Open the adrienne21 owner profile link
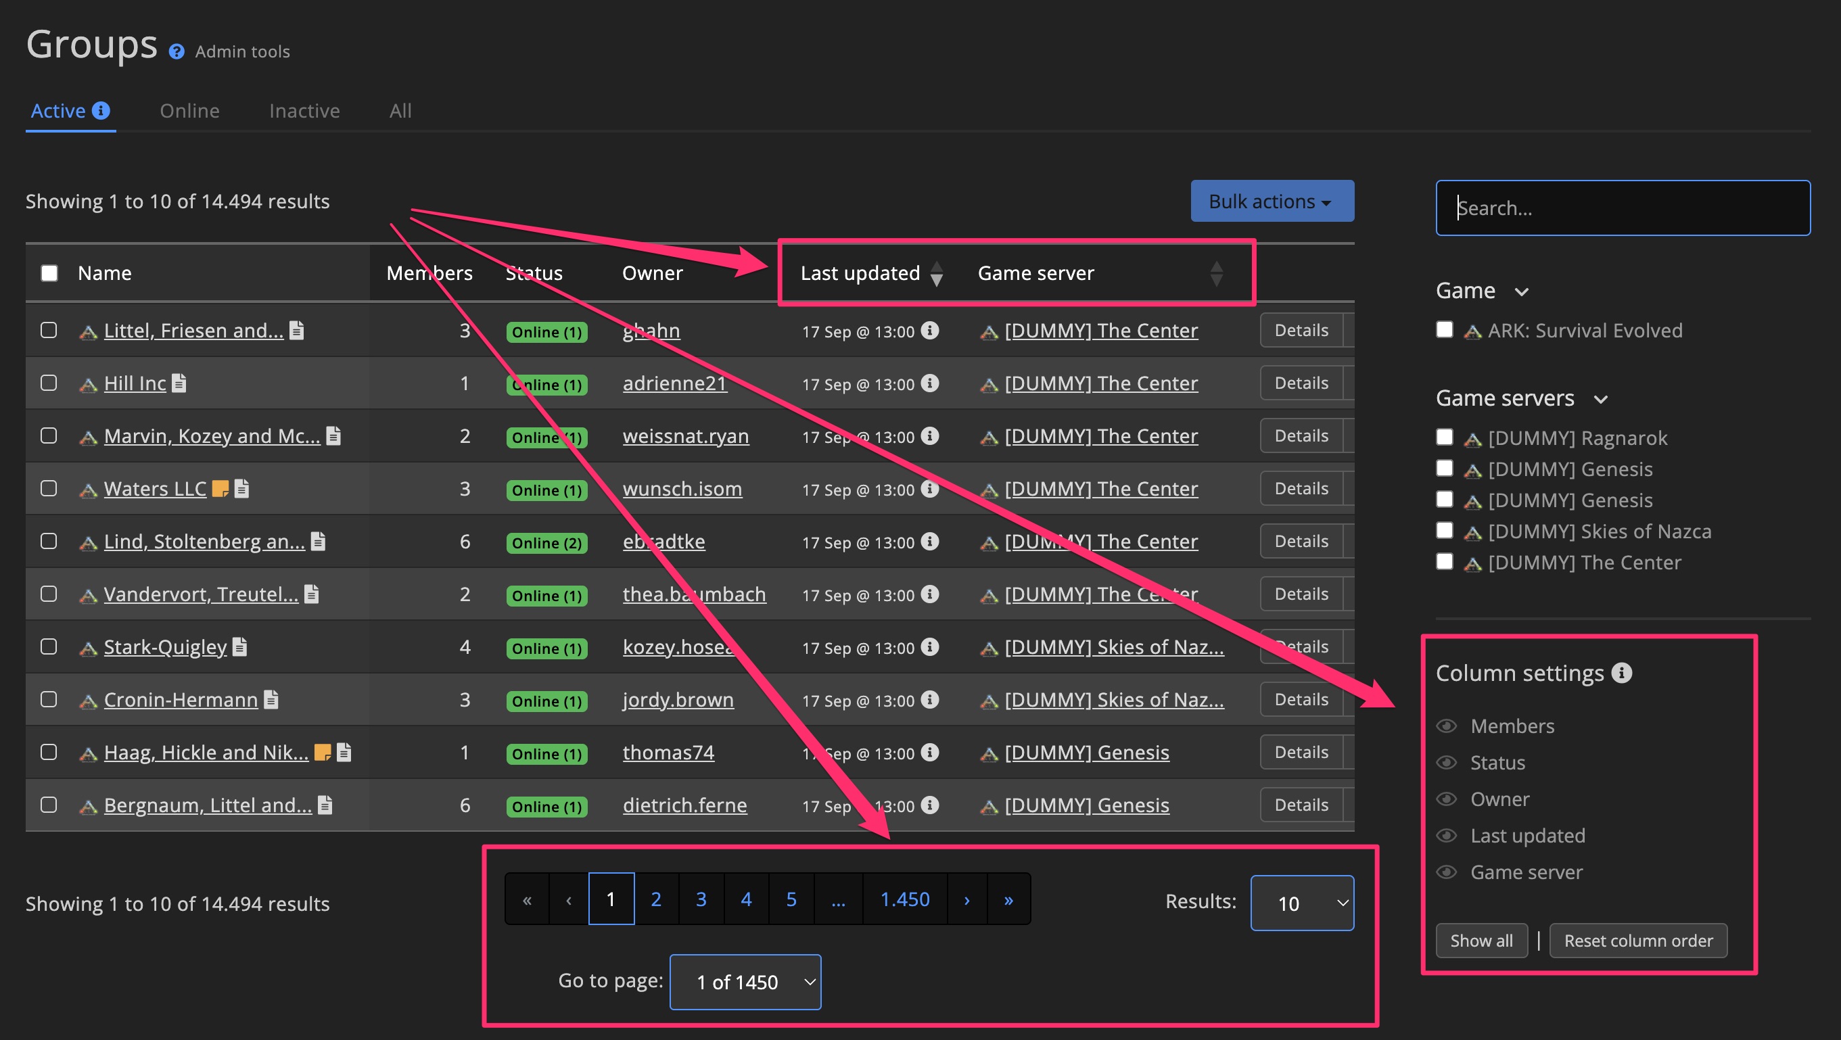This screenshot has width=1841, height=1040. click(x=674, y=383)
